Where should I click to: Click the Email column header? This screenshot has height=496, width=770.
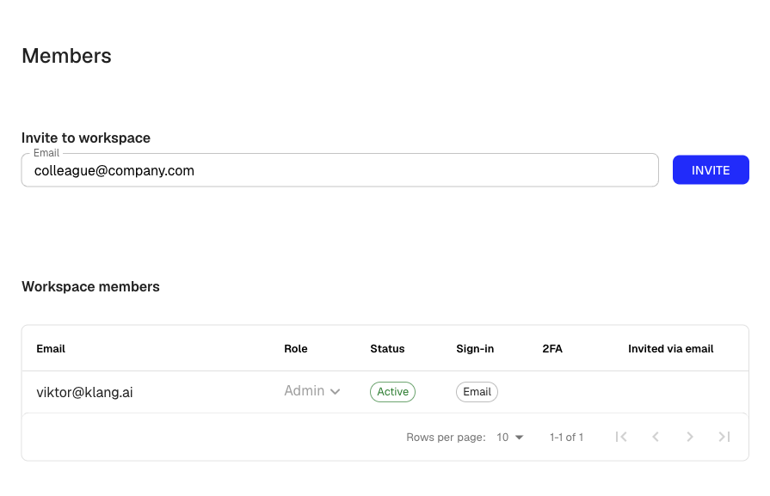tap(51, 348)
